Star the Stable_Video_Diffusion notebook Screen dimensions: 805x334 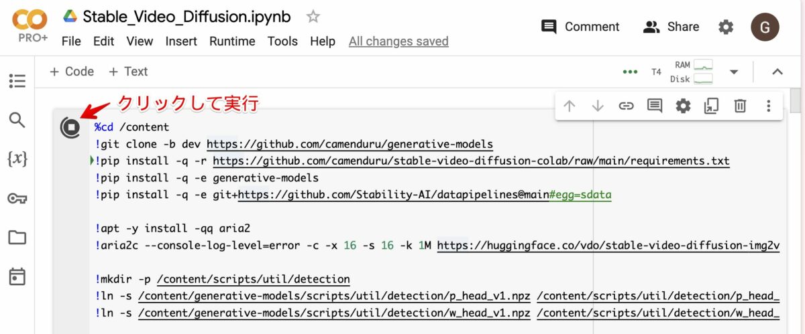click(313, 17)
